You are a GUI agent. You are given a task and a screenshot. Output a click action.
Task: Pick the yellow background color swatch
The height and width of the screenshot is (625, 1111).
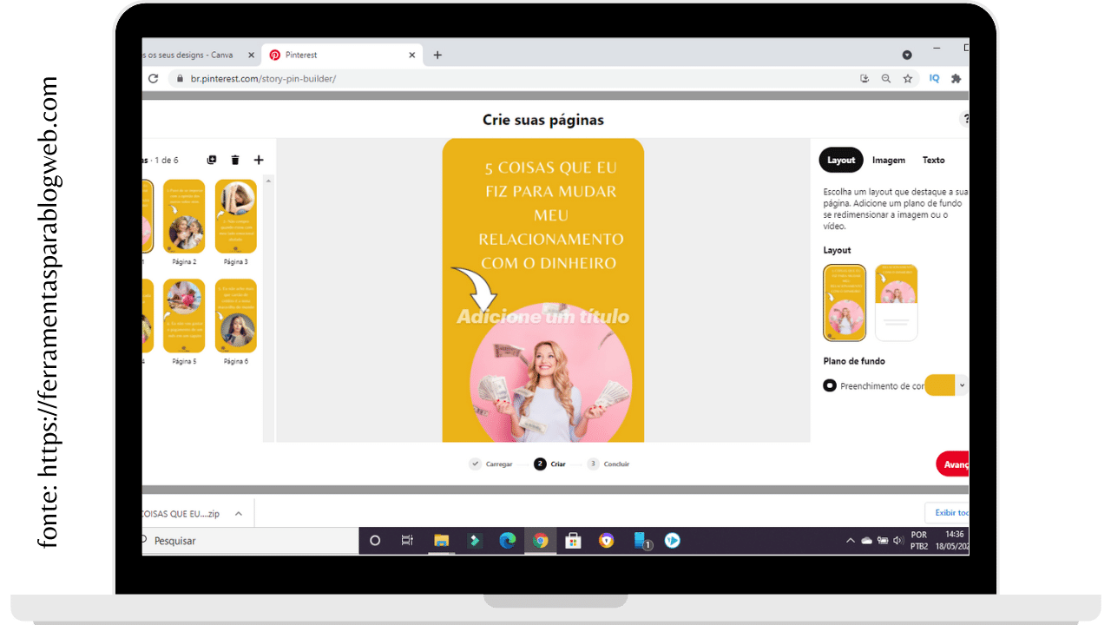939,385
